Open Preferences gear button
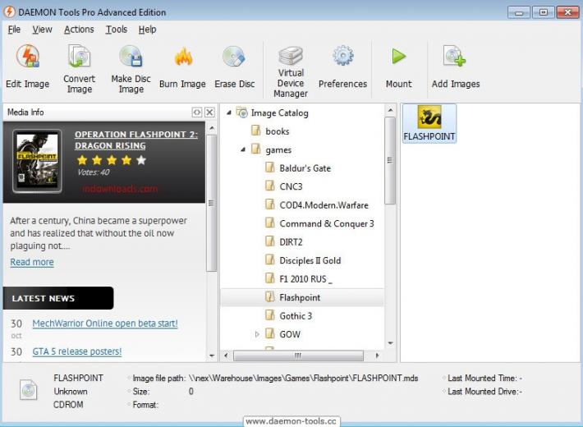The image size is (583, 427). [x=342, y=67]
